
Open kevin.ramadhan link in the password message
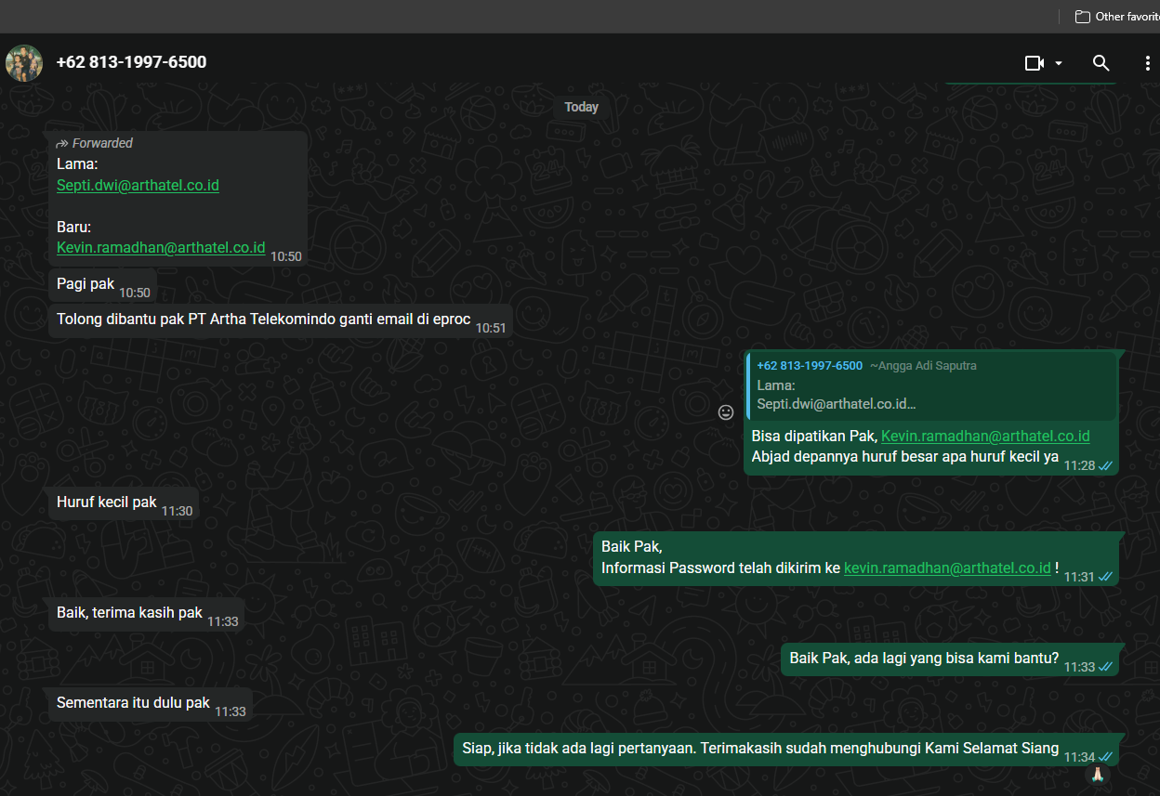947,568
